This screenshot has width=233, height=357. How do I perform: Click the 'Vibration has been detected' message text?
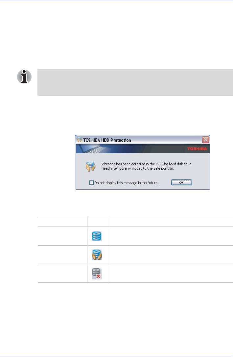(x=146, y=164)
